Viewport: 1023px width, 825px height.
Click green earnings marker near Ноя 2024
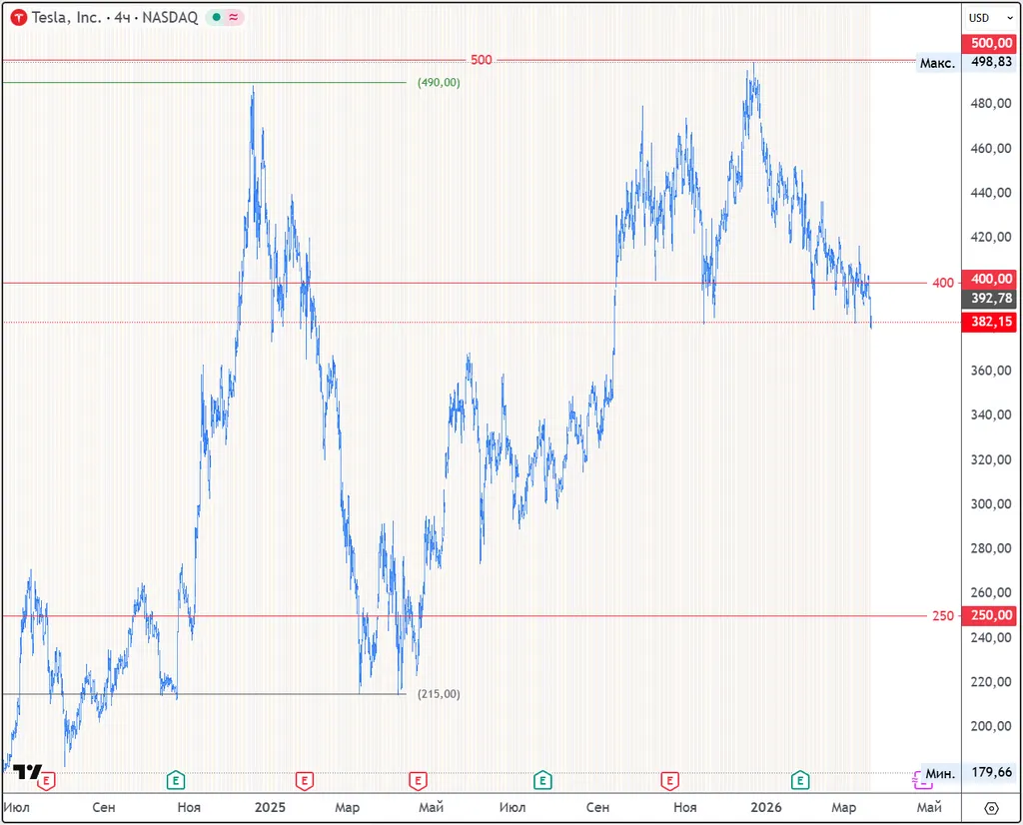point(176,779)
